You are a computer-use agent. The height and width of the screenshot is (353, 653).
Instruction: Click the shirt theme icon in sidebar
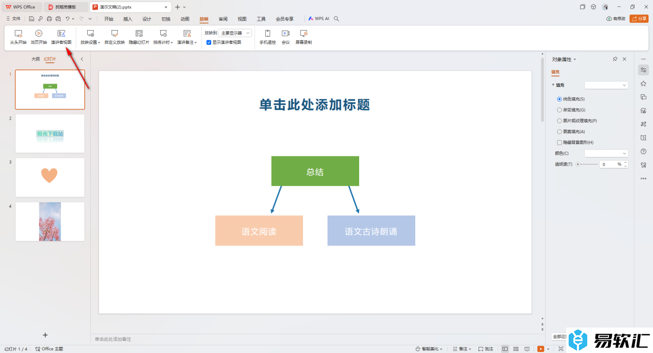click(x=643, y=165)
